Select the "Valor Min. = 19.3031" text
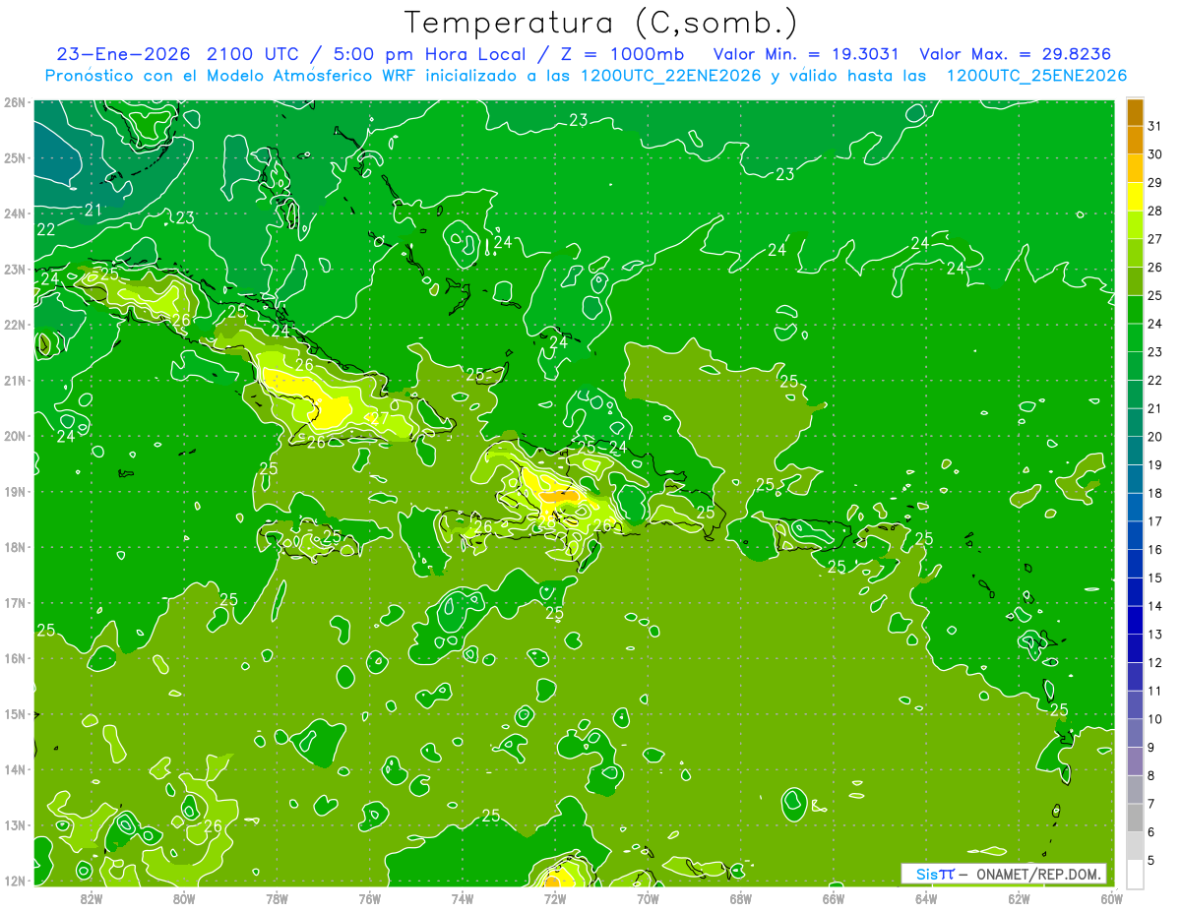Image resolution: width=1181 pixels, height=912 pixels. tap(807, 54)
